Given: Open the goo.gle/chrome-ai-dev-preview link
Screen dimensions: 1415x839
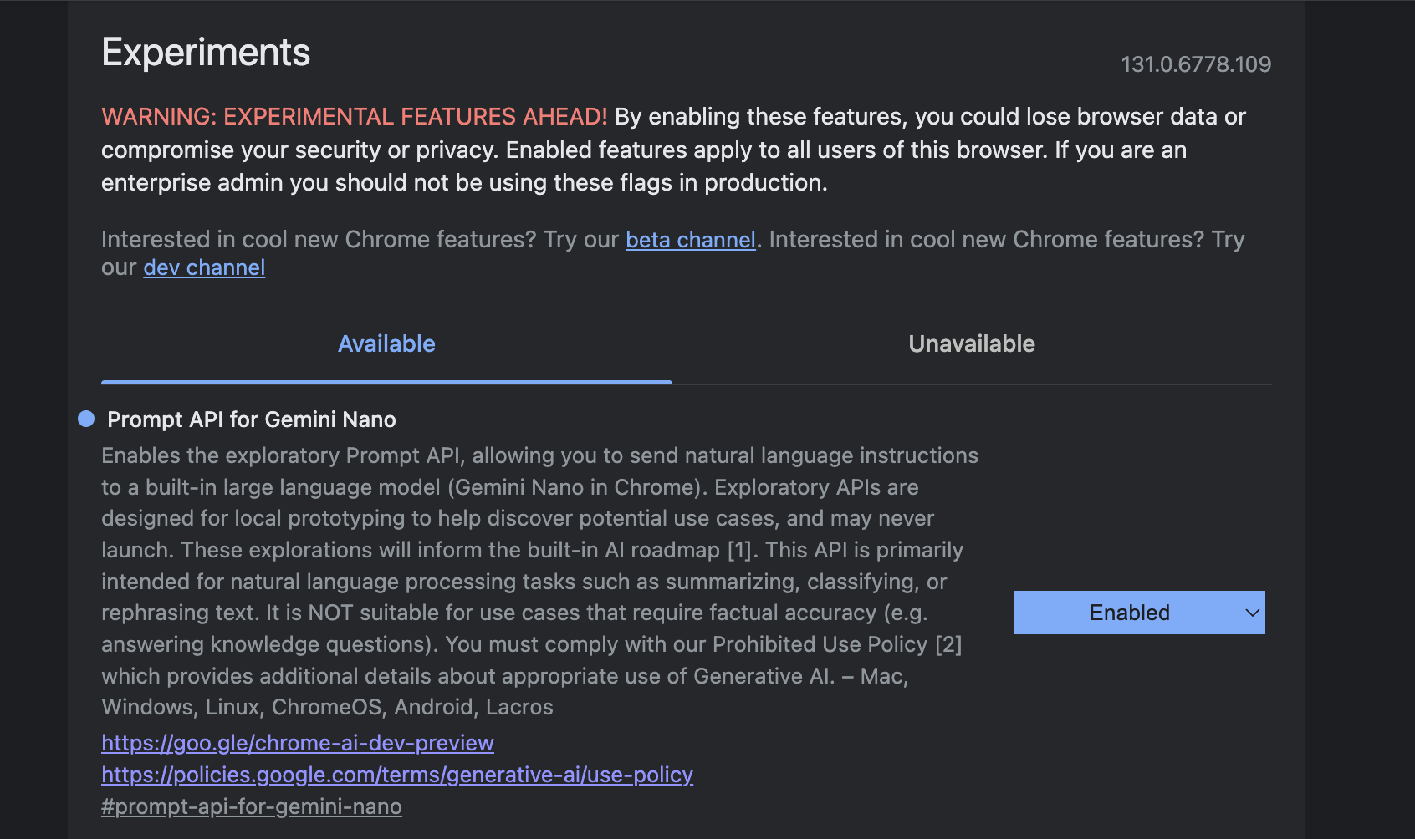Looking at the screenshot, I should click(x=298, y=743).
